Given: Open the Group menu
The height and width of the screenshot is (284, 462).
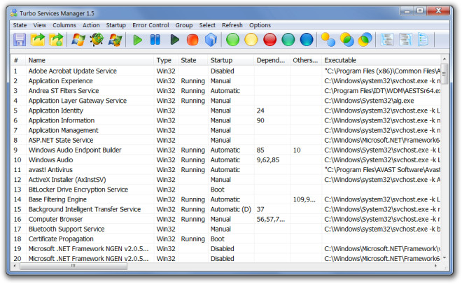Looking at the screenshot, I should 184,25.
